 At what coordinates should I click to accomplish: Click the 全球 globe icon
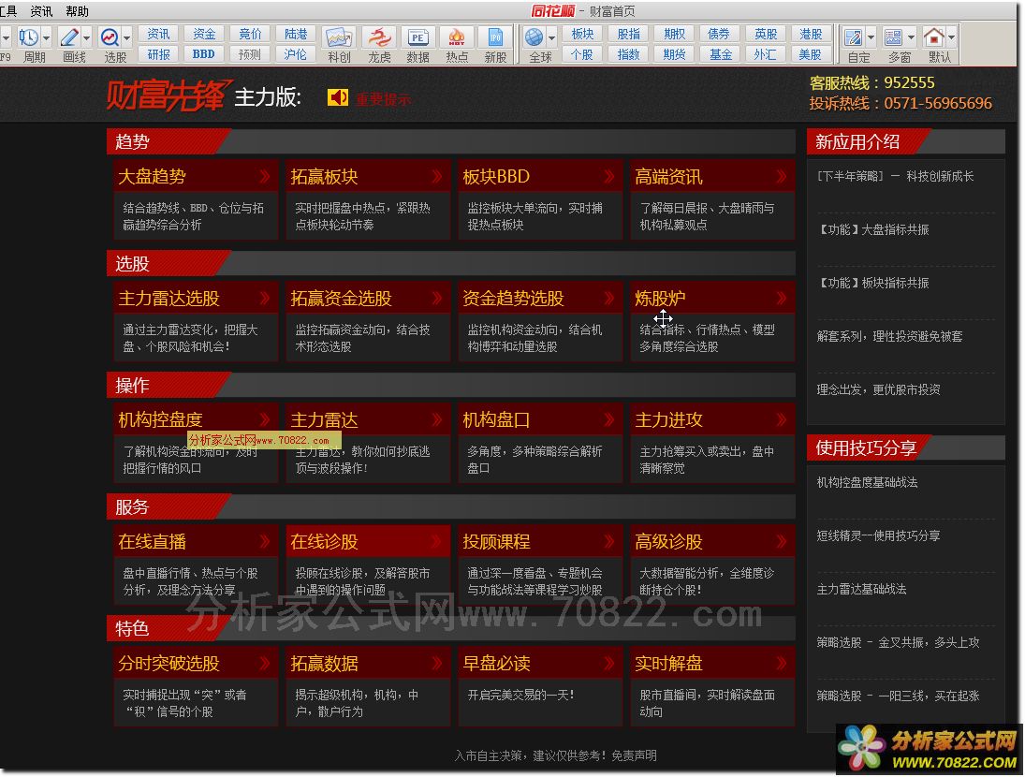(x=534, y=37)
